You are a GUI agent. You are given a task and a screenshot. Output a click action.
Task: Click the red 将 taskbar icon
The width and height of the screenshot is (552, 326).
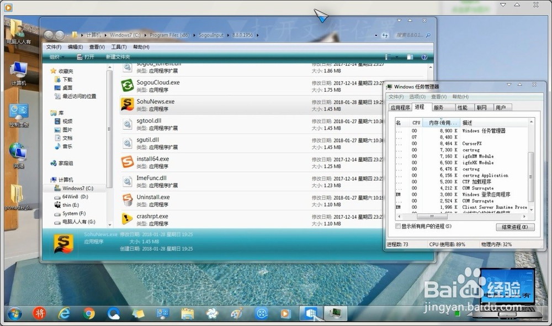[39, 313]
